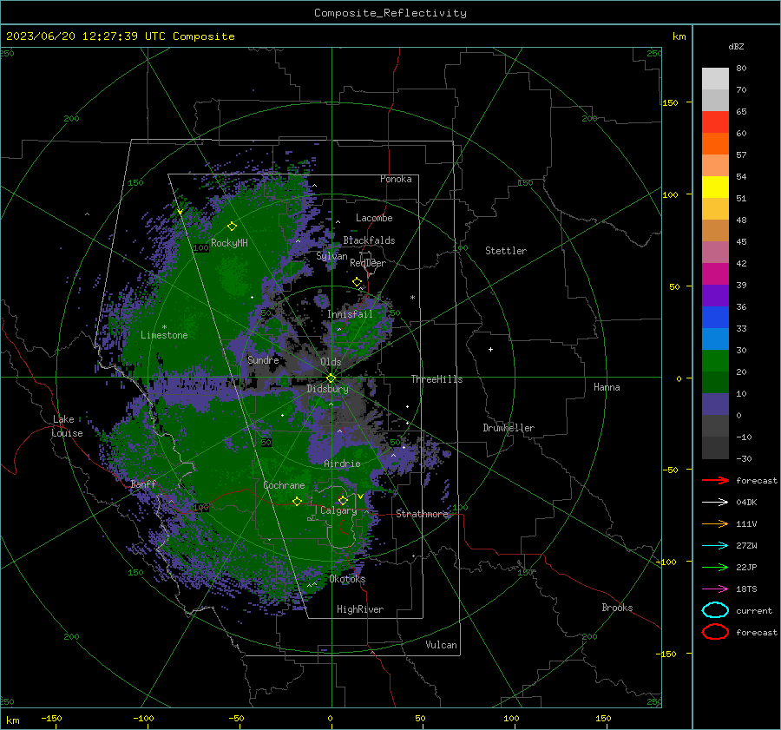Click the ThreeHills city label

click(436, 379)
